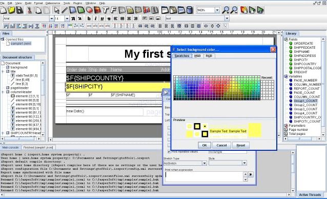Select the SHIPADDRESS field in Library
This screenshot has height=199, width=327.
coord(304,56)
